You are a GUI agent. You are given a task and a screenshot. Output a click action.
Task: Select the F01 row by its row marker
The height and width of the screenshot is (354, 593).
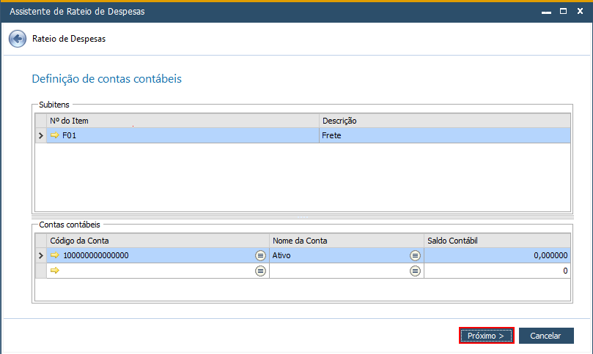[x=41, y=135]
